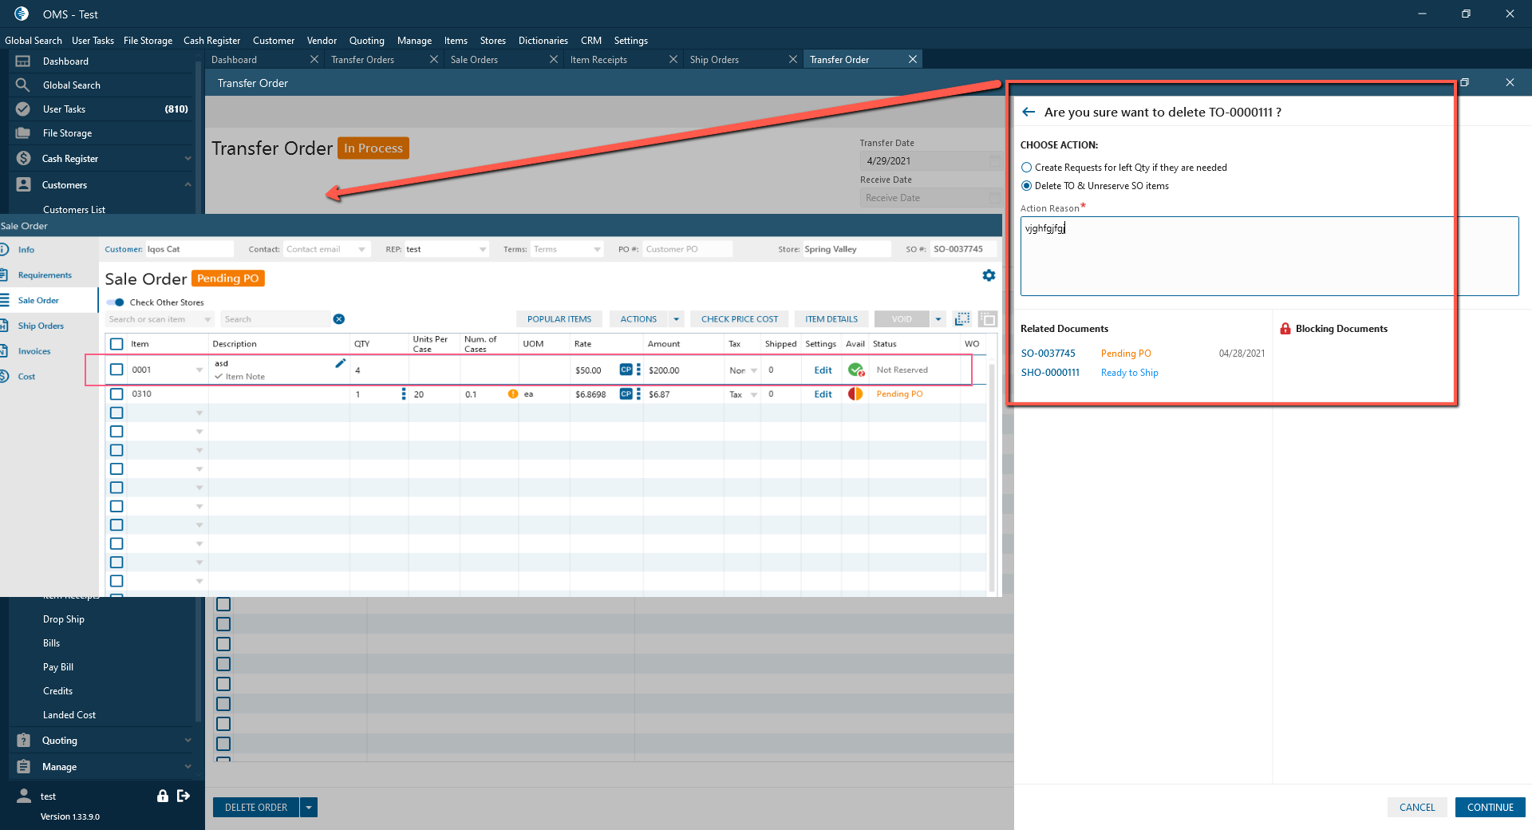Click the orange warning icon in row 0310
Viewport: 1532px width, 830px height.
tap(513, 393)
